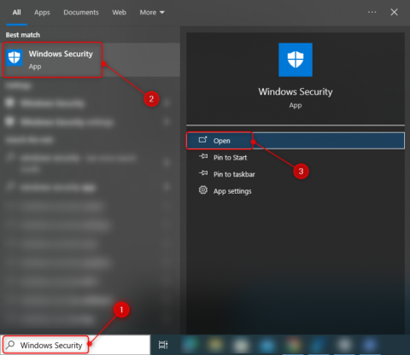Switch to the All tab
The height and width of the screenshot is (355, 410).
coord(16,12)
